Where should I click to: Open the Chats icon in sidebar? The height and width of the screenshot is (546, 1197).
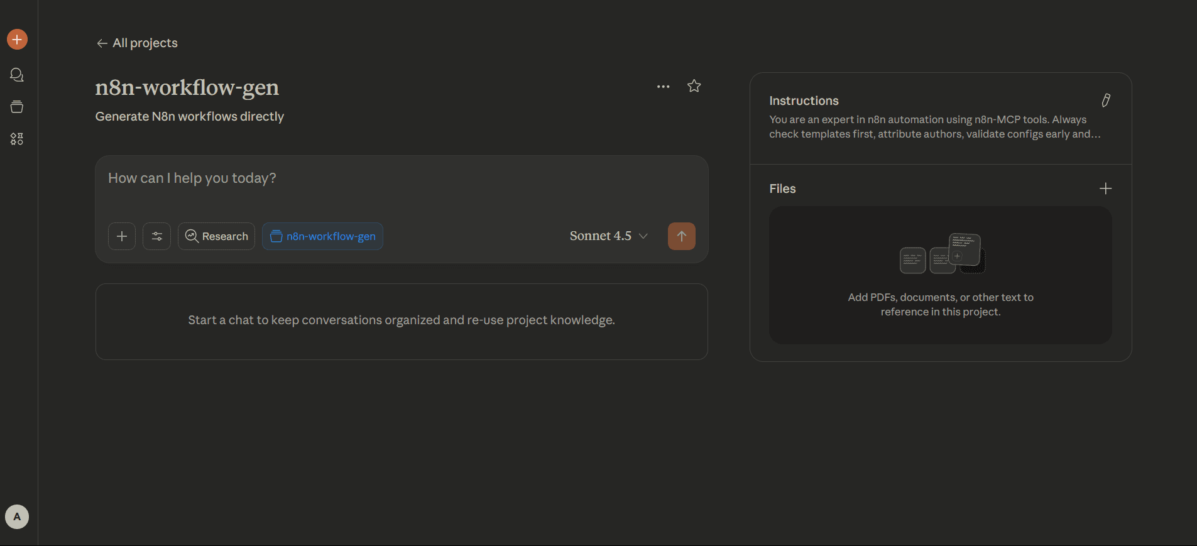point(17,75)
